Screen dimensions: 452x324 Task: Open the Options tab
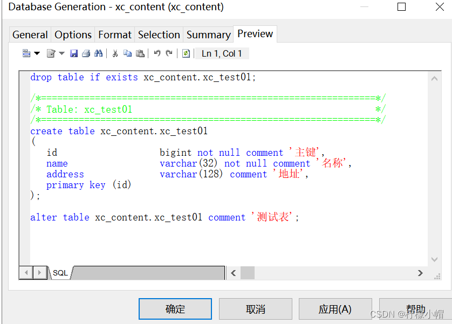click(73, 35)
